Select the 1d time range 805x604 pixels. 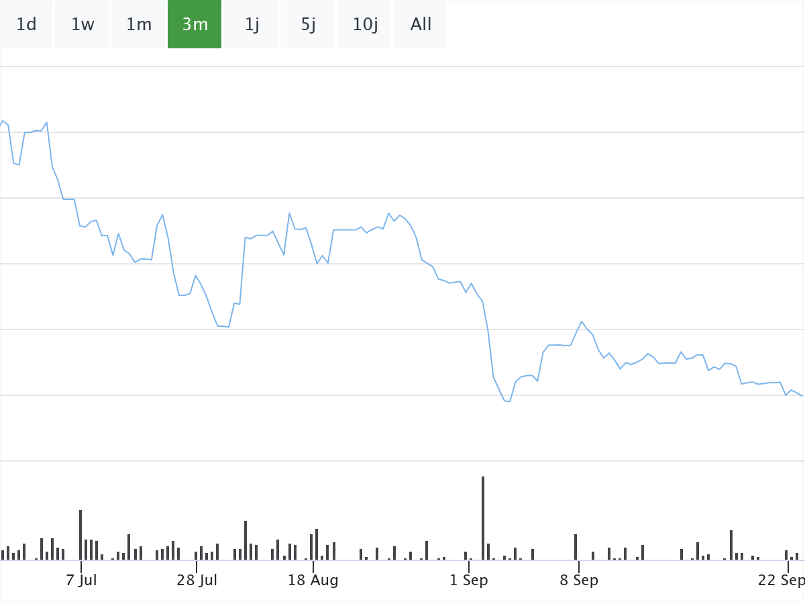click(x=26, y=25)
